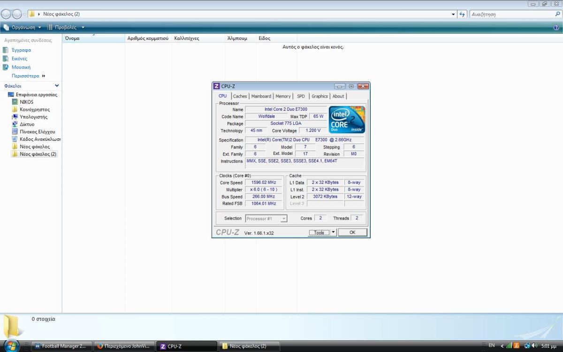Click the Πίνακας Ελέγχου icon in the tree
Screen dimensions: 563x352
[15, 132]
